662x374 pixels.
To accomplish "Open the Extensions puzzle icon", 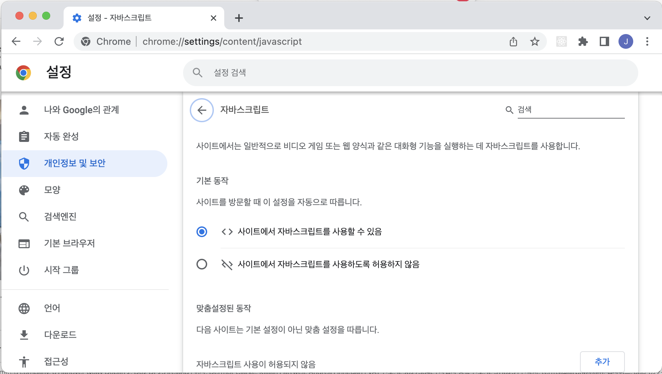I will 583,41.
